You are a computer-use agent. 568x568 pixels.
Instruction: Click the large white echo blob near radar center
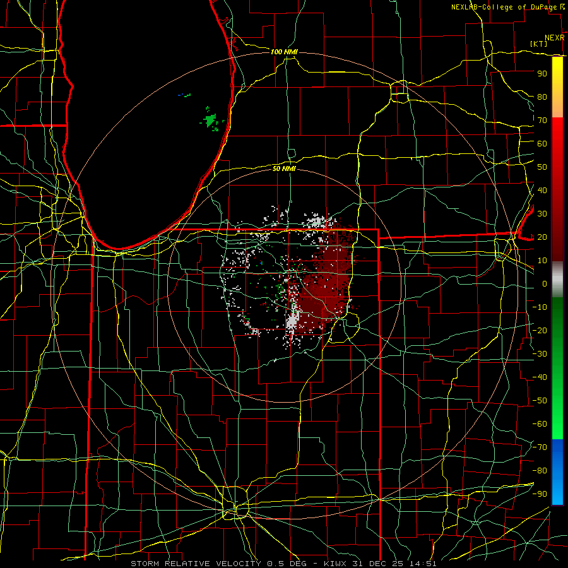coord(292,320)
